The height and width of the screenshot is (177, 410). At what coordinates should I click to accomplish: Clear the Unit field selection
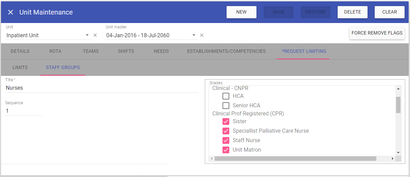pos(95,35)
